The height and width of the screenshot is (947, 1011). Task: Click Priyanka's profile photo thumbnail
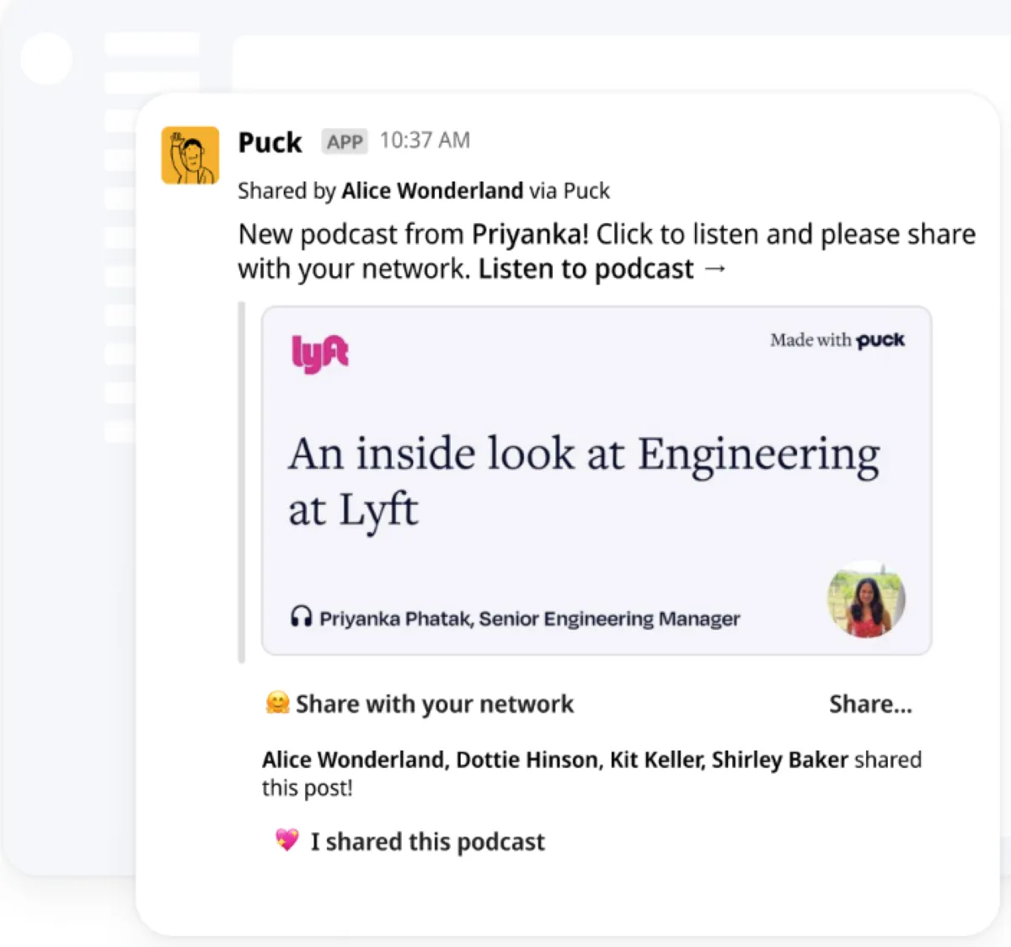pyautogui.click(x=866, y=599)
